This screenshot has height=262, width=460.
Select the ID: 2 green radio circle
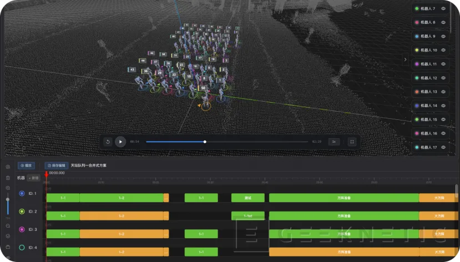22,211
